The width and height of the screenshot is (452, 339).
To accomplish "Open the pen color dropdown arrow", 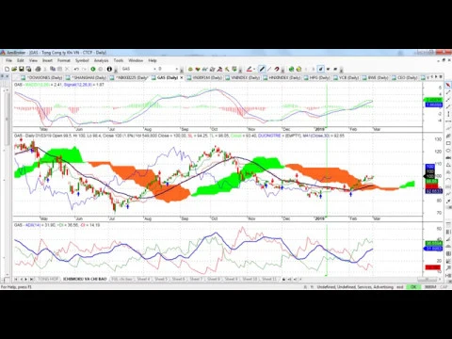I will 254,69.
